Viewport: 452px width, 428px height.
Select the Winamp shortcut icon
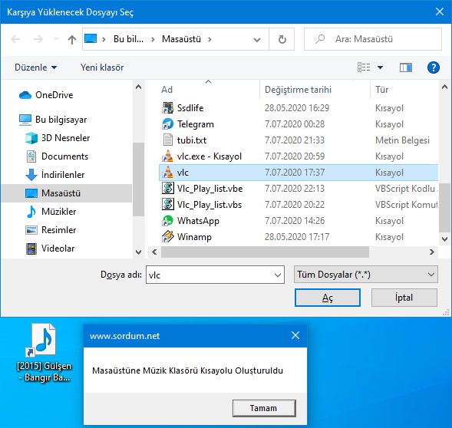(x=167, y=237)
